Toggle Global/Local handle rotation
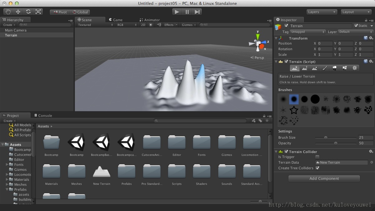This screenshot has width=375, height=211. (80, 12)
